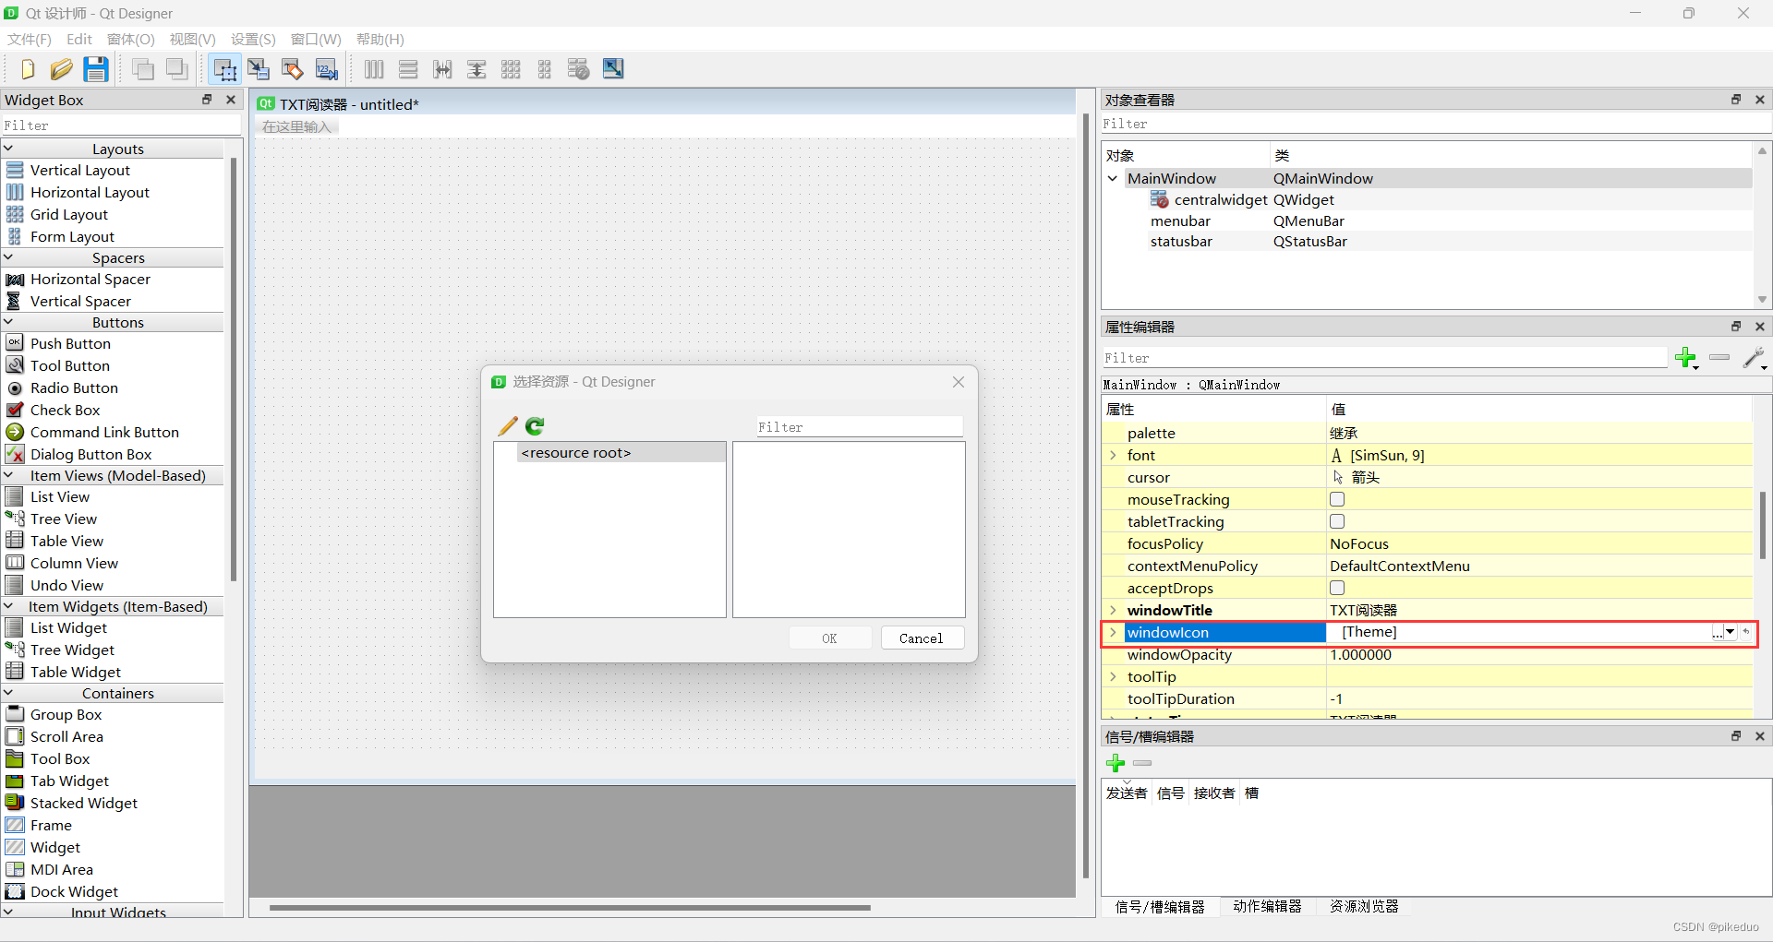Open the 窗体(O) menu
1773x942 pixels.
(x=130, y=39)
